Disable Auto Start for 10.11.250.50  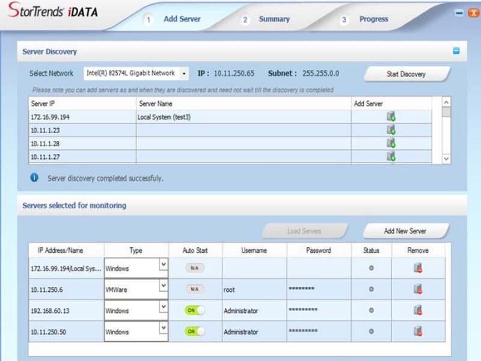(x=194, y=332)
